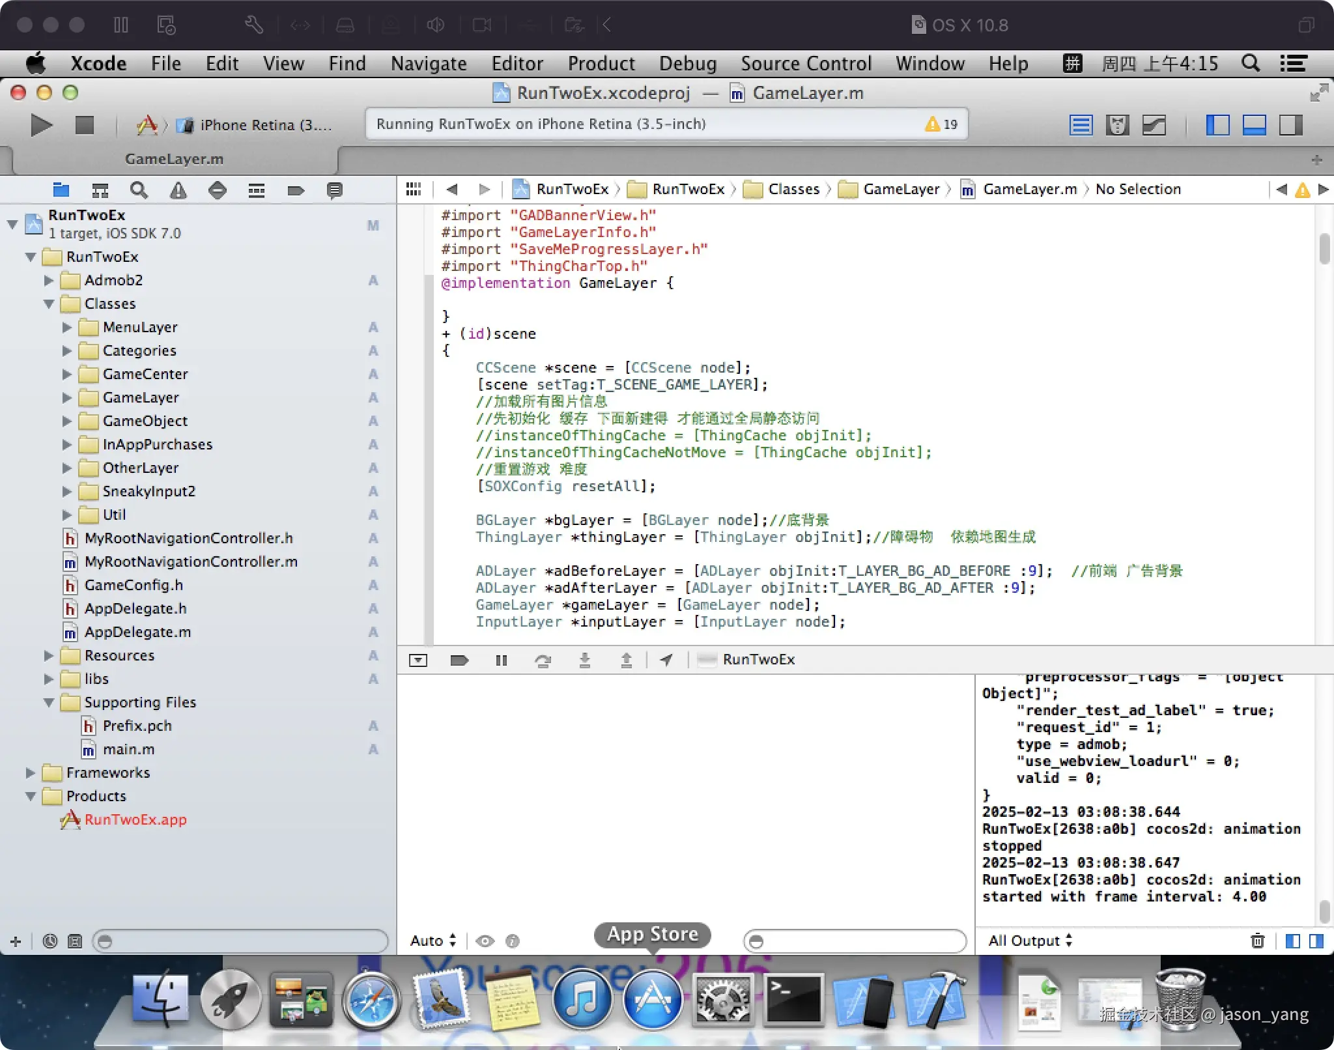The height and width of the screenshot is (1050, 1334).
Task: Collapse the Classes folder
Action: 49,304
